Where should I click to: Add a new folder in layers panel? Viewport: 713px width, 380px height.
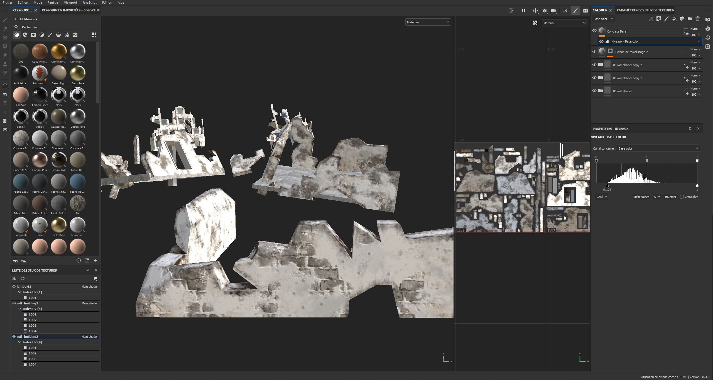click(690, 19)
